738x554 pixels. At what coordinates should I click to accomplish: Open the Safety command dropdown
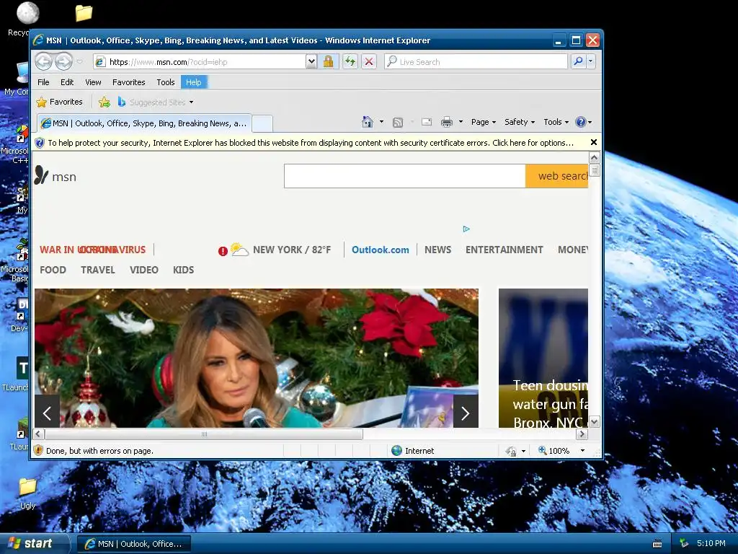click(519, 122)
